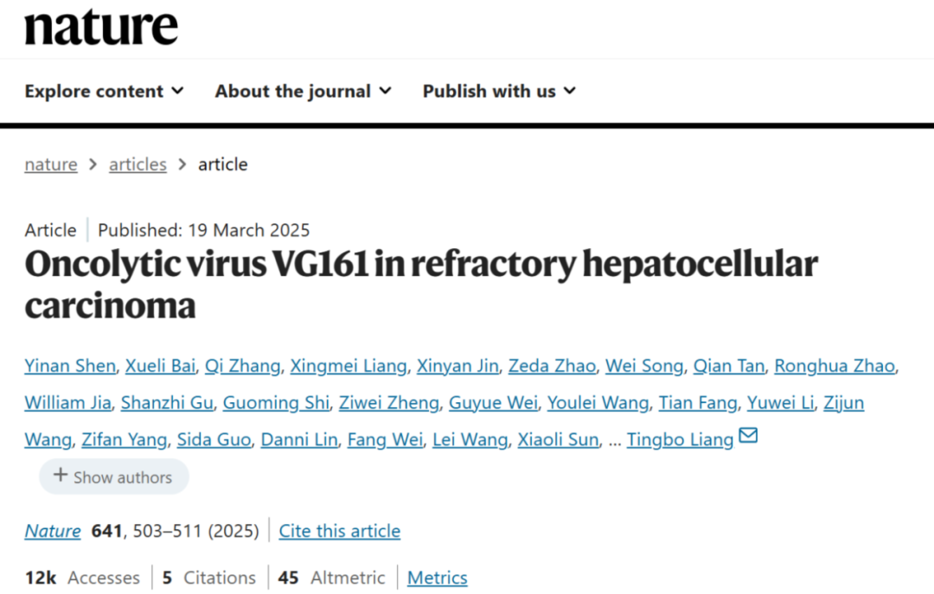This screenshot has width=934, height=594.
Task: Select author Guoming Shi
Action: coord(276,403)
